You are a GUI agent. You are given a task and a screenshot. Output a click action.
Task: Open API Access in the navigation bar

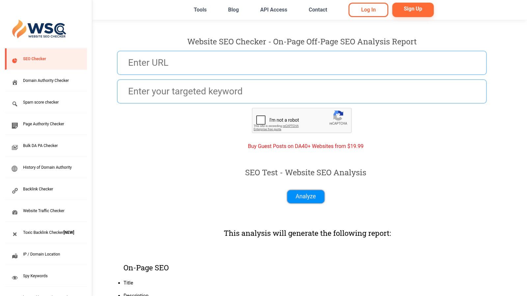(x=274, y=10)
